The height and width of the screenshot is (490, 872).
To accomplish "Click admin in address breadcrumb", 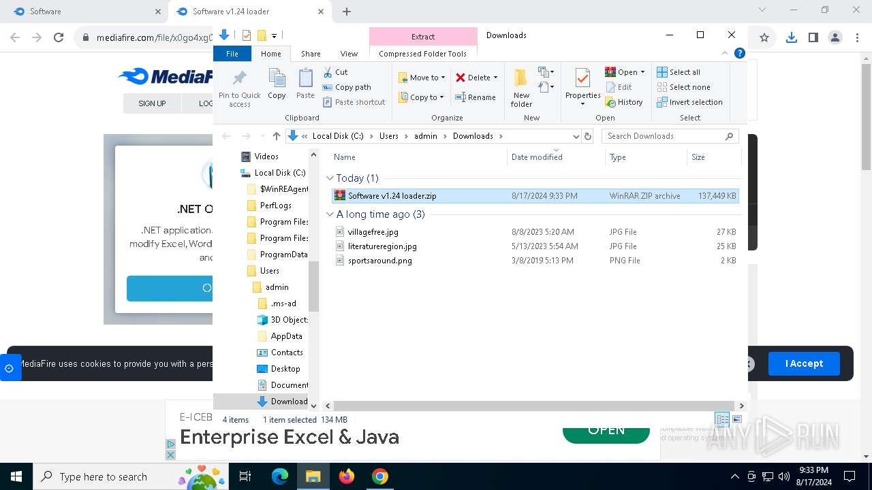I will point(425,136).
